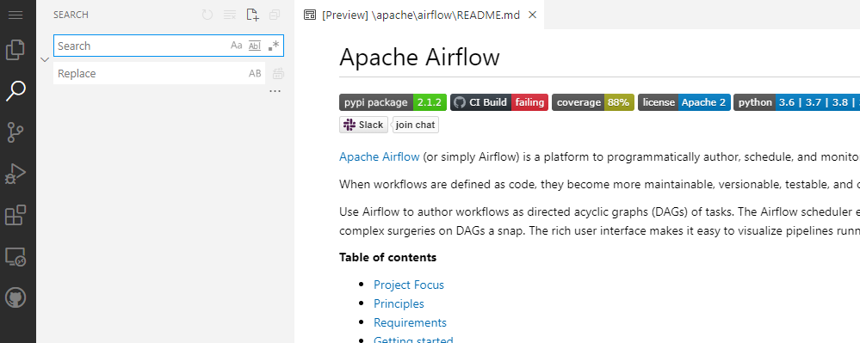Close the README.md Preview tab
This screenshot has width=860, height=343.
532,15
